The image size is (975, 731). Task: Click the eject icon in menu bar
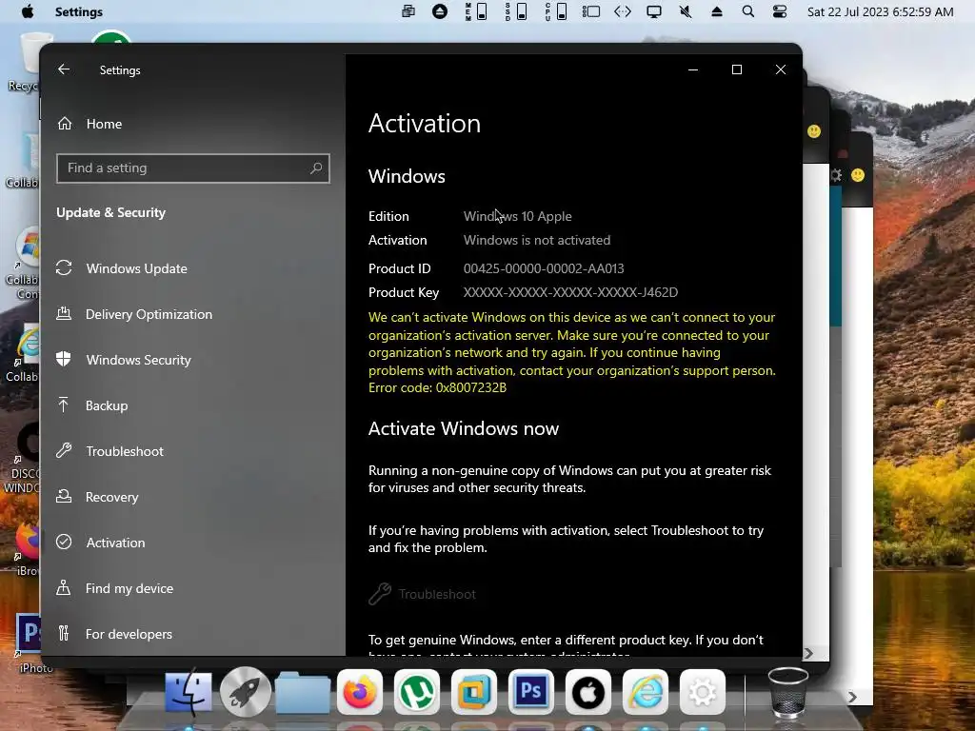point(716,11)
